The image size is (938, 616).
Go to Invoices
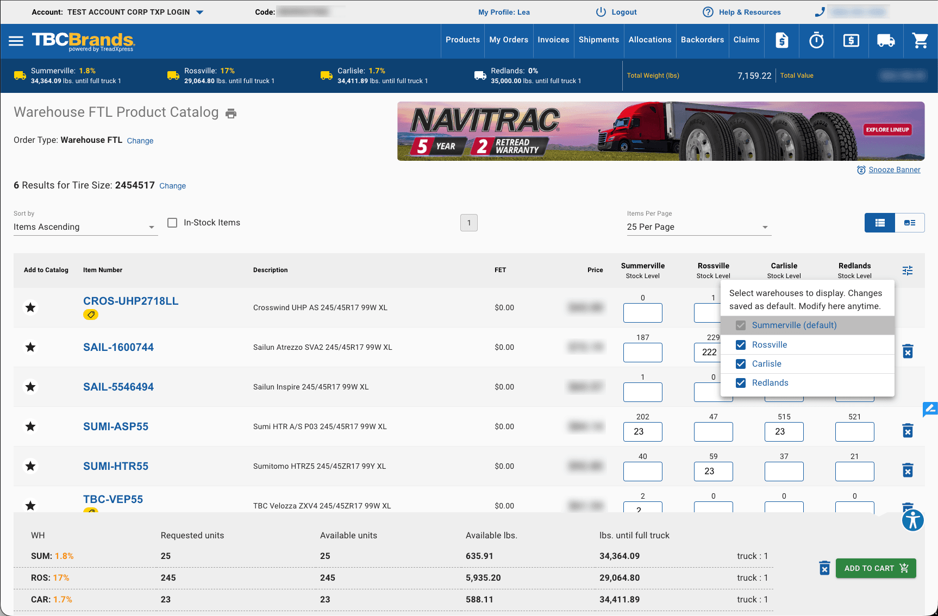[553, 40]
